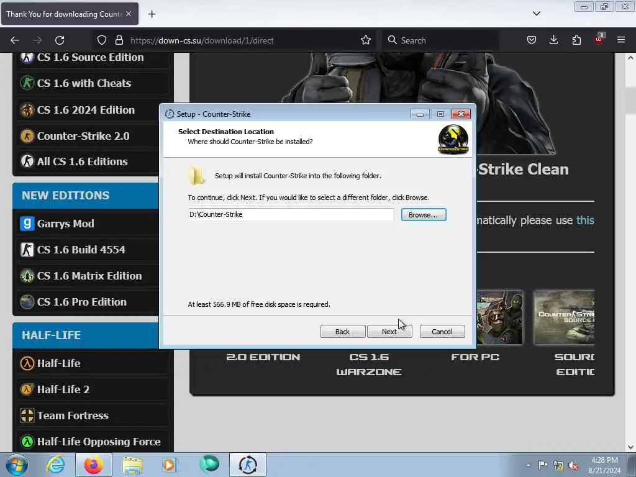Click the CS 1.6 with Cheats icon
The width and height of the screenshot is (636, 477).
tap(27, 83)
